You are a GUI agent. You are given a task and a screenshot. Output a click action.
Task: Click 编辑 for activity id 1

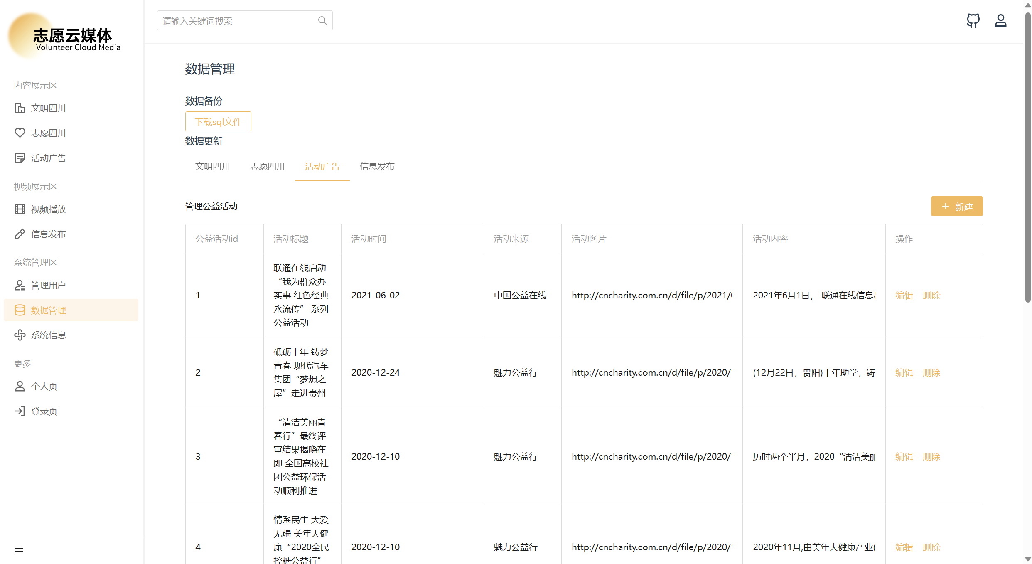[904, 295]
